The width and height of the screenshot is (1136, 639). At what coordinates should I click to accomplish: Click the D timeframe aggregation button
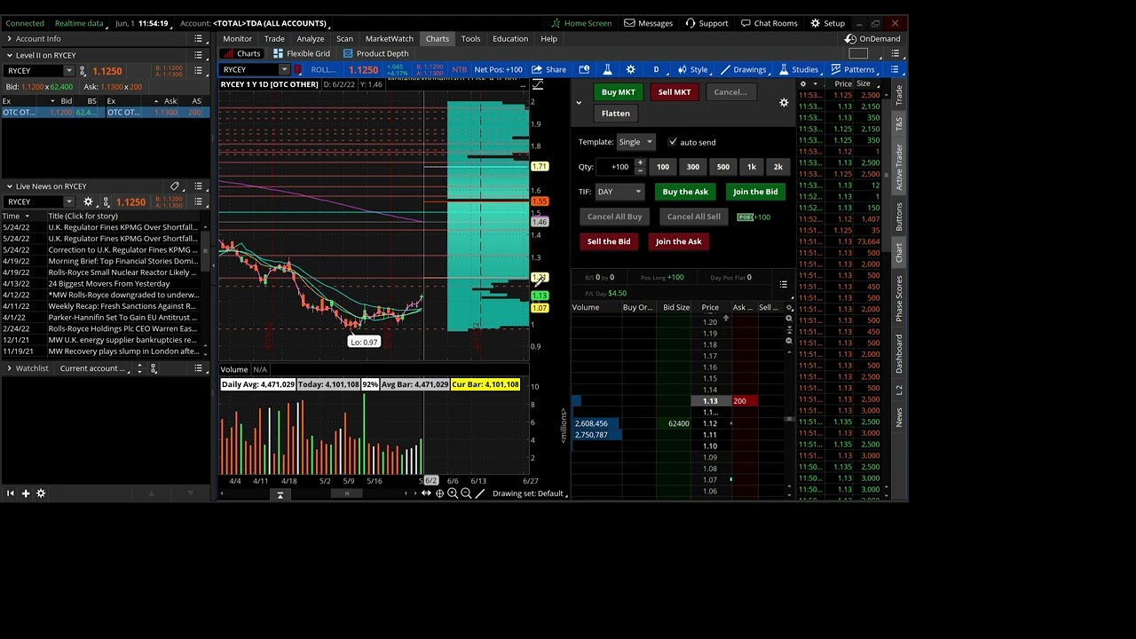click(656, 69)
